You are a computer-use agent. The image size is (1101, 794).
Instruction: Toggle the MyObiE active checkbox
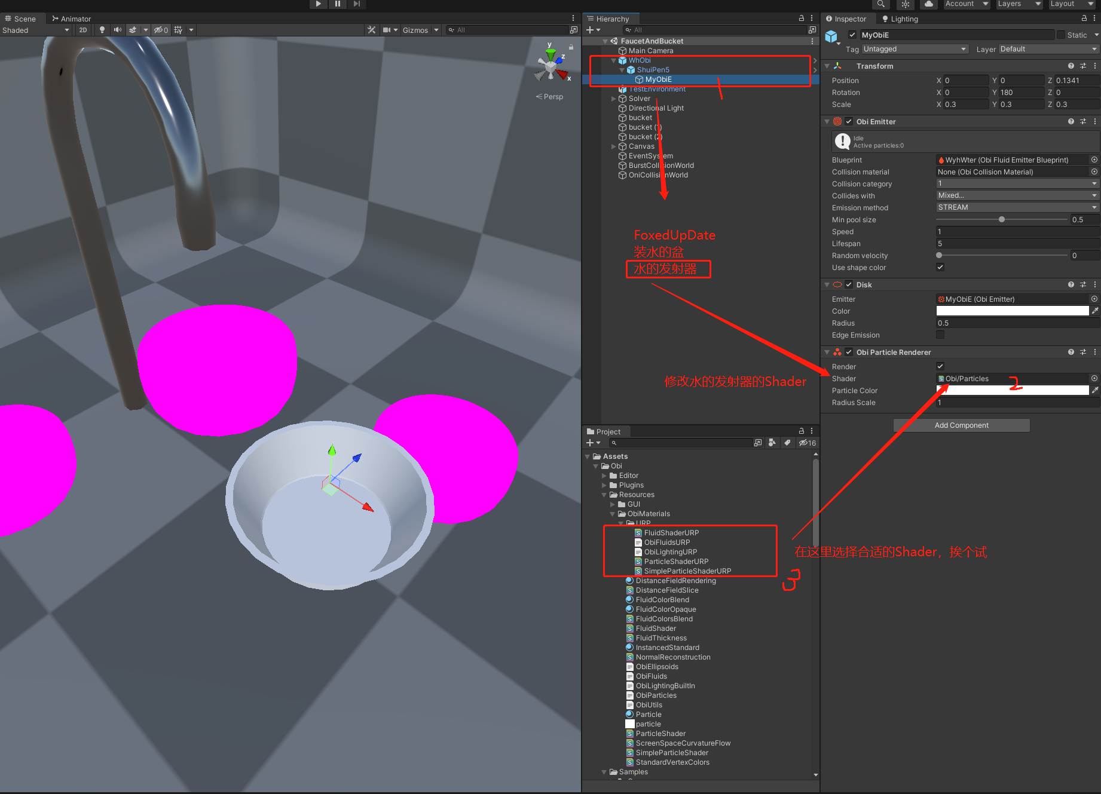[852, 35]
